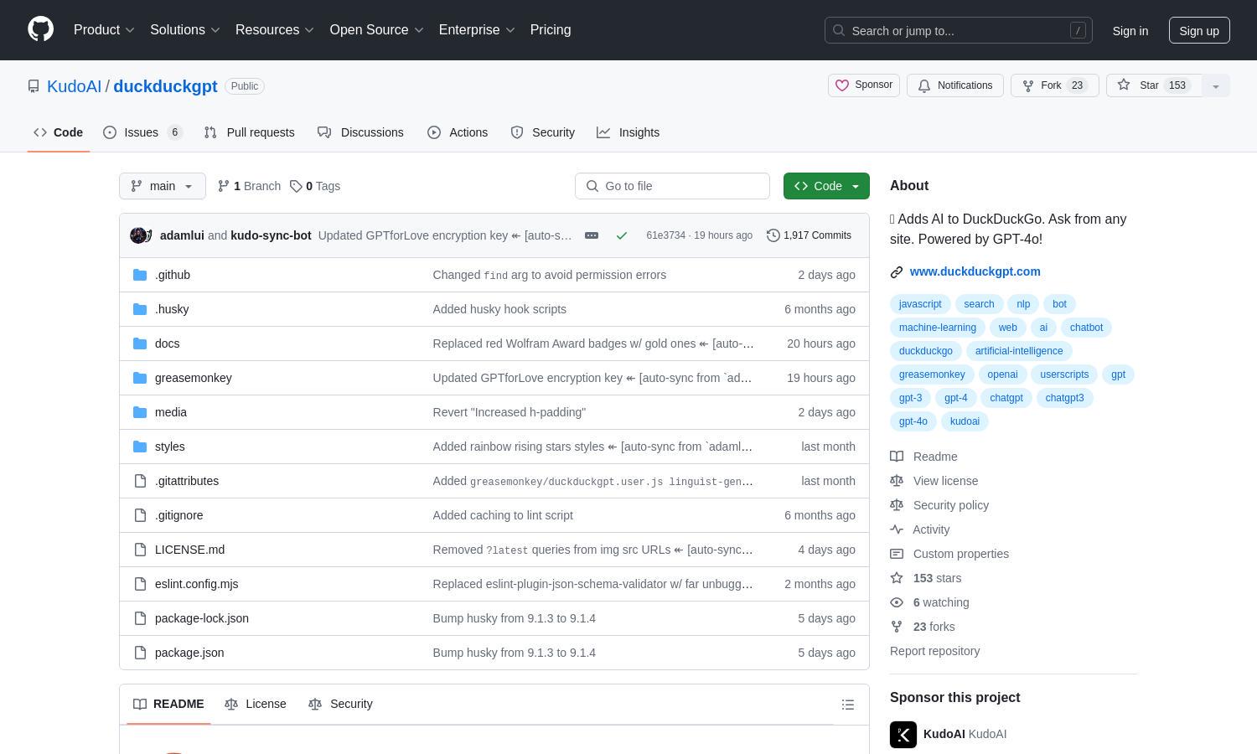
Task: Open www.duckduckgpt.com link
Action: point(975,271)
